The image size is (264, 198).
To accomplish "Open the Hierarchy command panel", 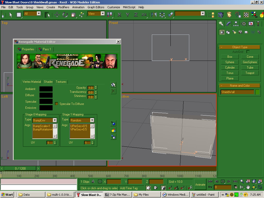I will tap(236, 24).
